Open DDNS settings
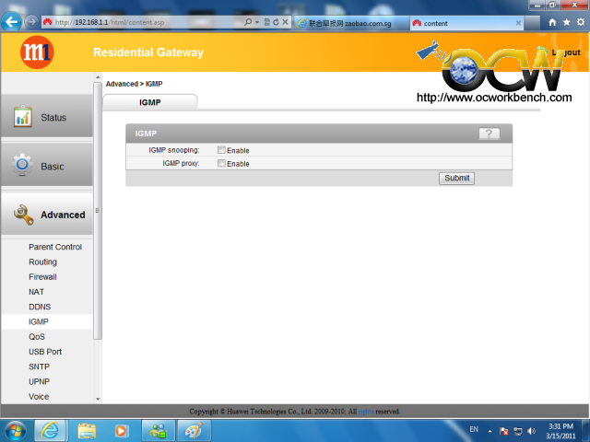Image resolution: width=590 pixels, height=442 pixels. [x=40, y=307]
